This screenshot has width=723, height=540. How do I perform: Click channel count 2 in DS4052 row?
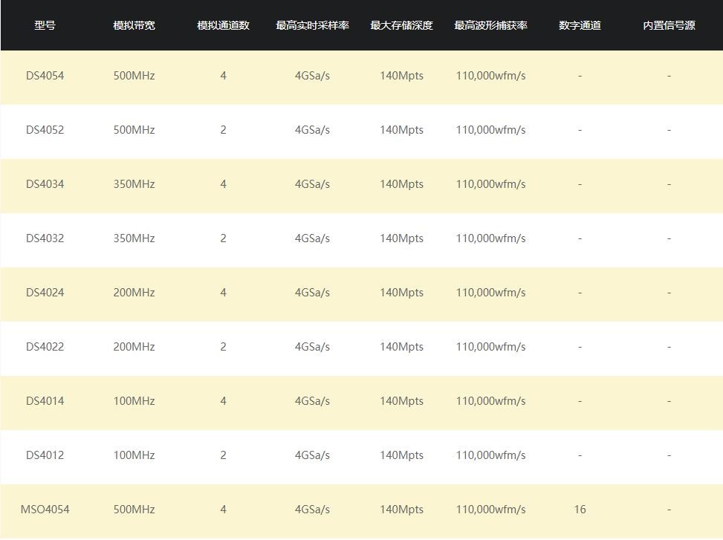pyautogui.click(x=223, y=130)
